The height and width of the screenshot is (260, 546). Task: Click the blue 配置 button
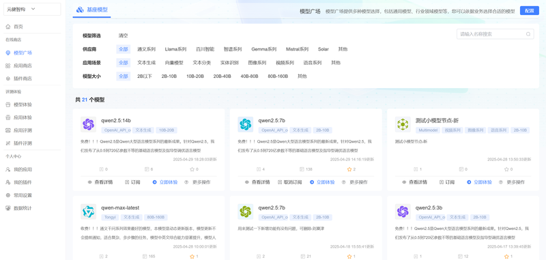tap(530, 11)
